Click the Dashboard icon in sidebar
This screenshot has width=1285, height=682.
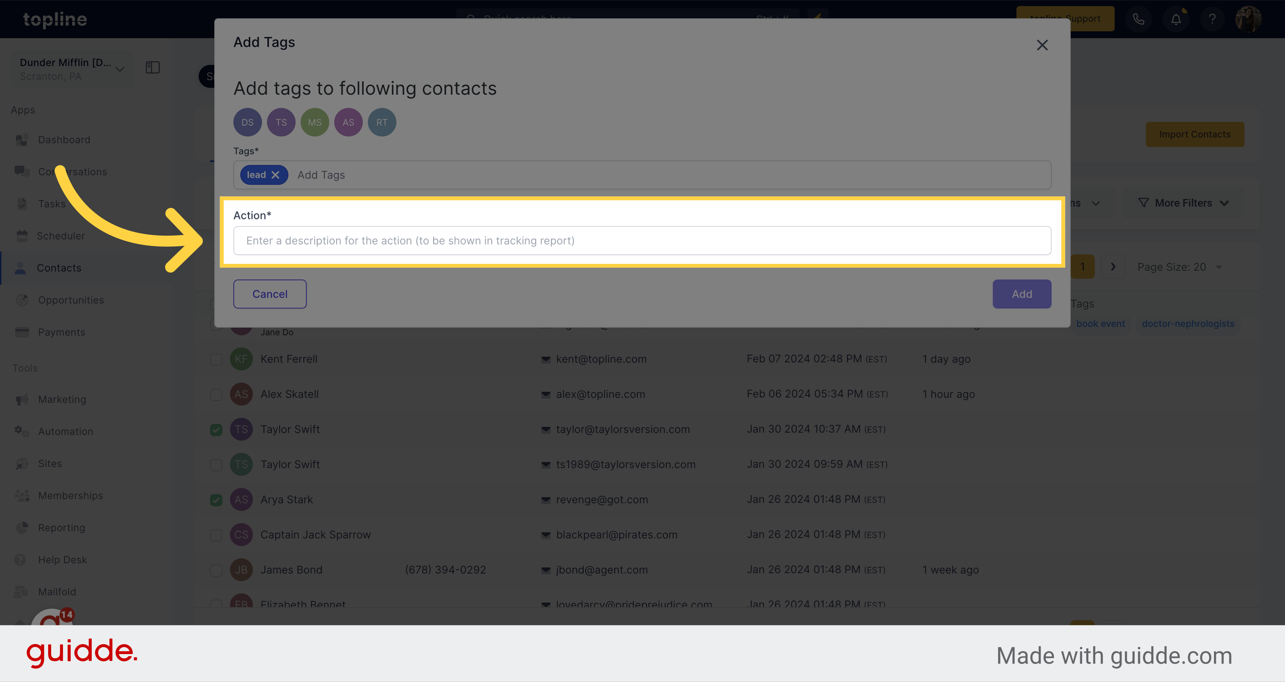pyautogui.click(x=22, y=139)
